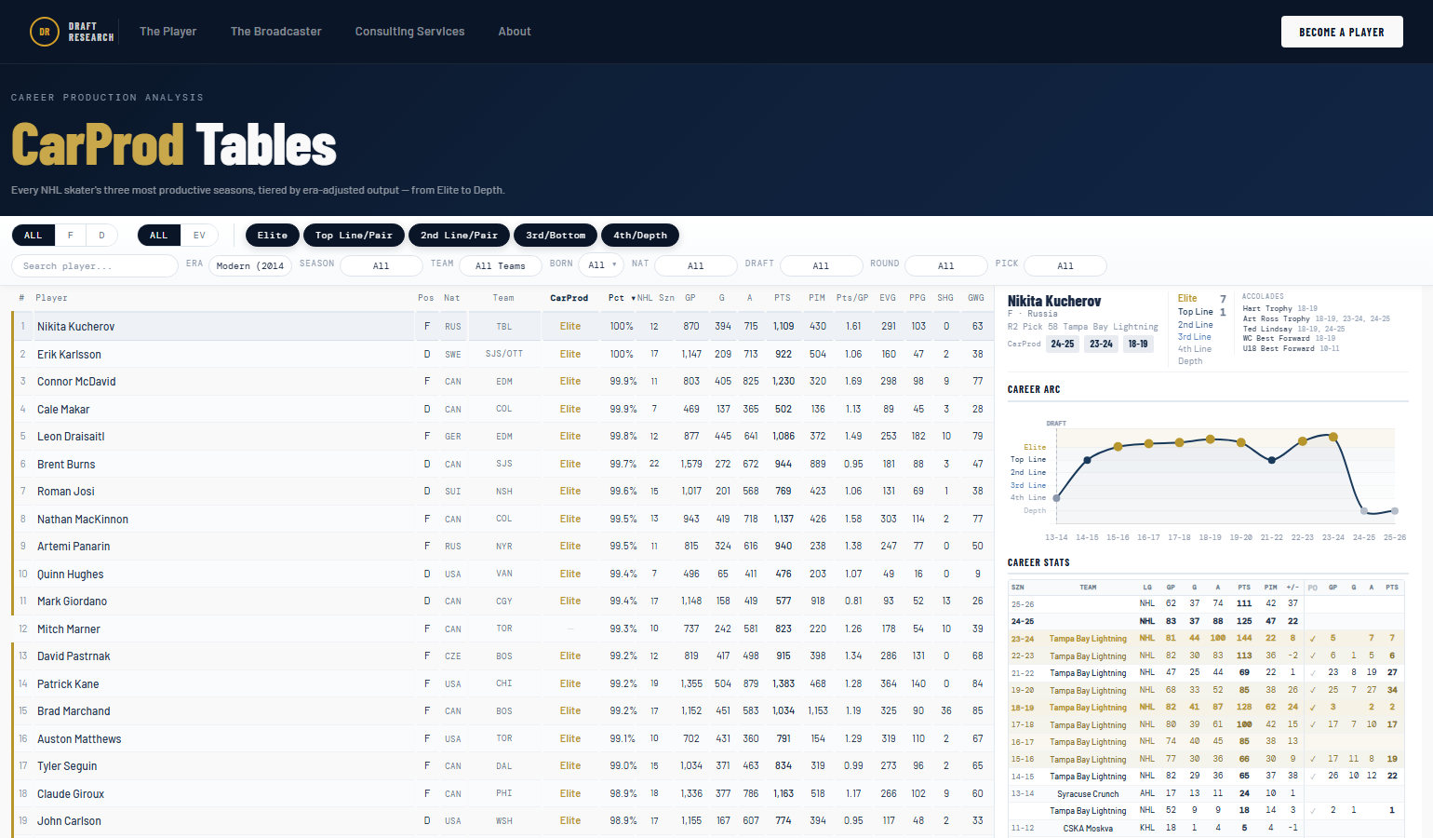1433x838 pixels.
Task: Toggle the Elite tier filter pill
Action: click(x=273, y=236)
